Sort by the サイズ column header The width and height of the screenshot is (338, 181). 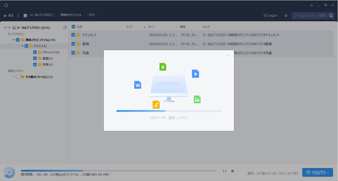click(x=129, y=27)
